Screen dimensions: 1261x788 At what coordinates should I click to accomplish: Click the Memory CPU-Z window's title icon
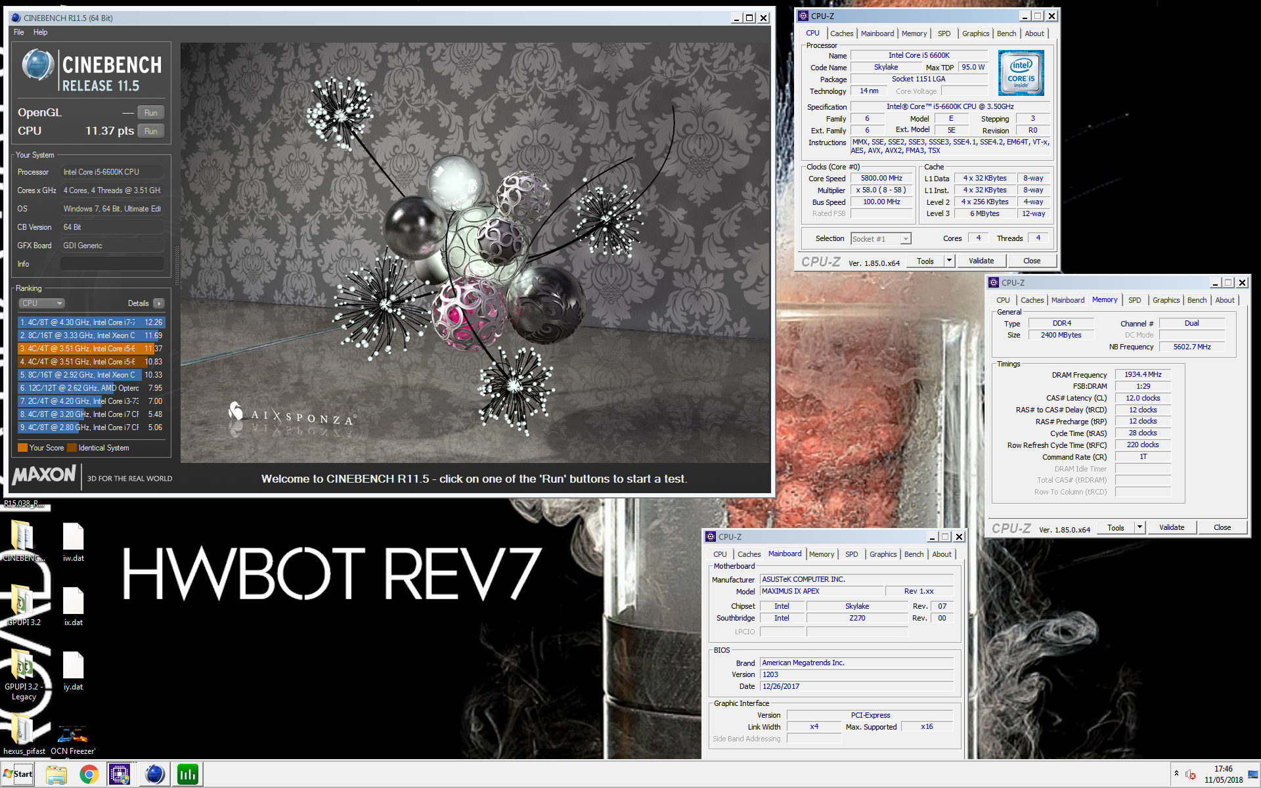click(994, 282)
